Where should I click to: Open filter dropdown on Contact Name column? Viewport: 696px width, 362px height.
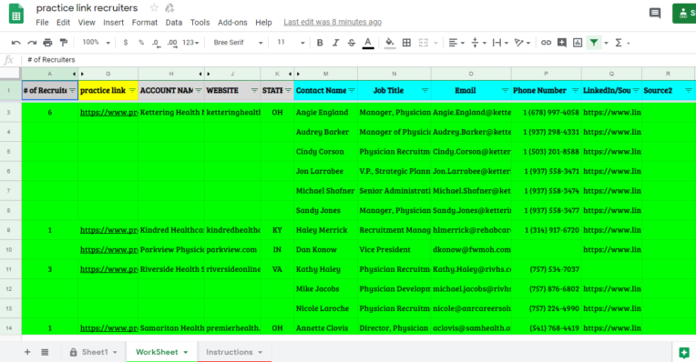pyautogui.click(x=352, y=90)
